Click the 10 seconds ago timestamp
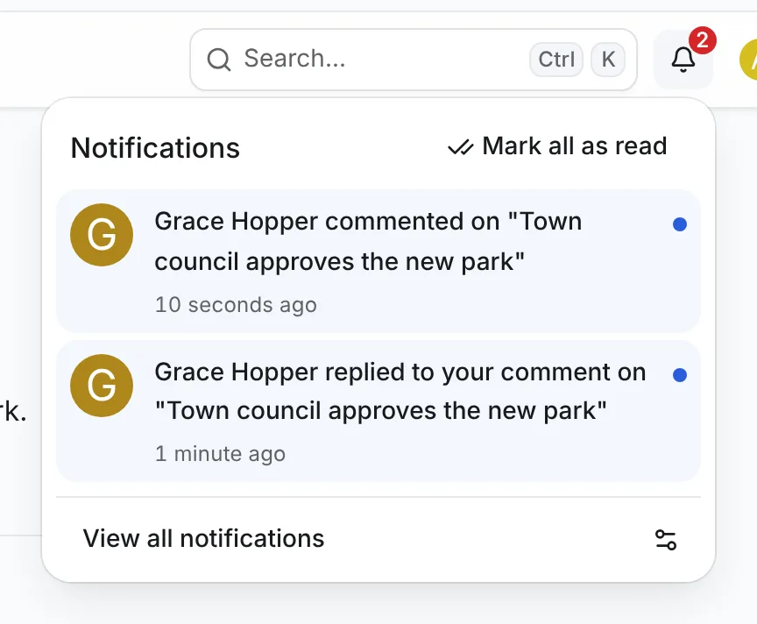 click(236, 305)
